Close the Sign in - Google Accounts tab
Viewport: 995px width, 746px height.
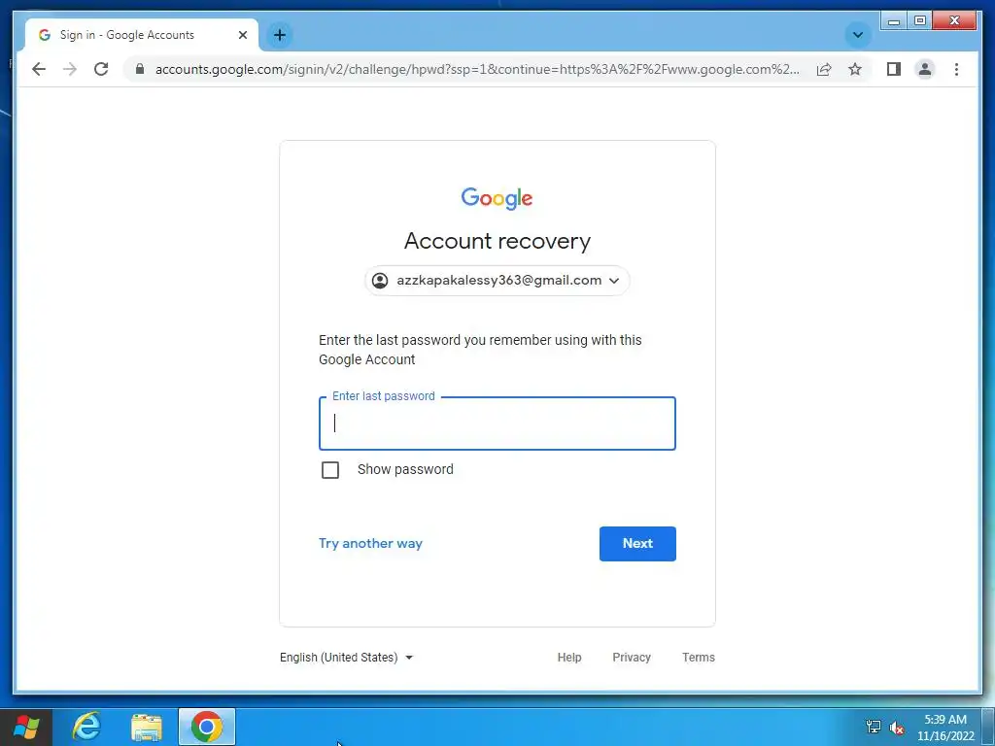pyautogui.click(x=242, y=35)
